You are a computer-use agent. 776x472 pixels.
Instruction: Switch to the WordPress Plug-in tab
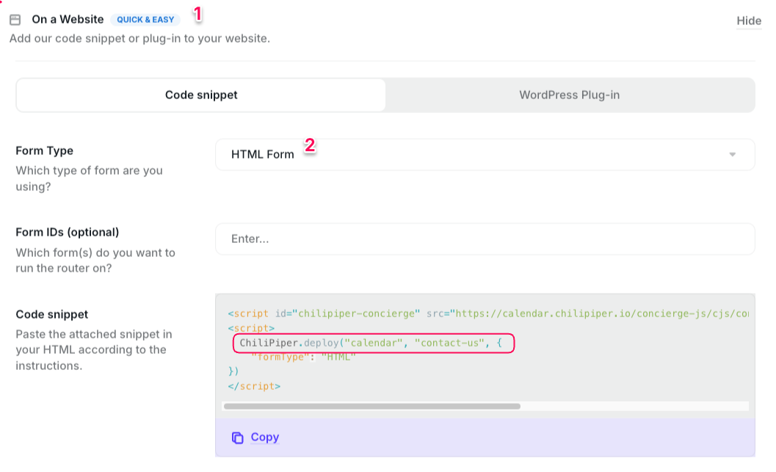[x=570, y=95]
